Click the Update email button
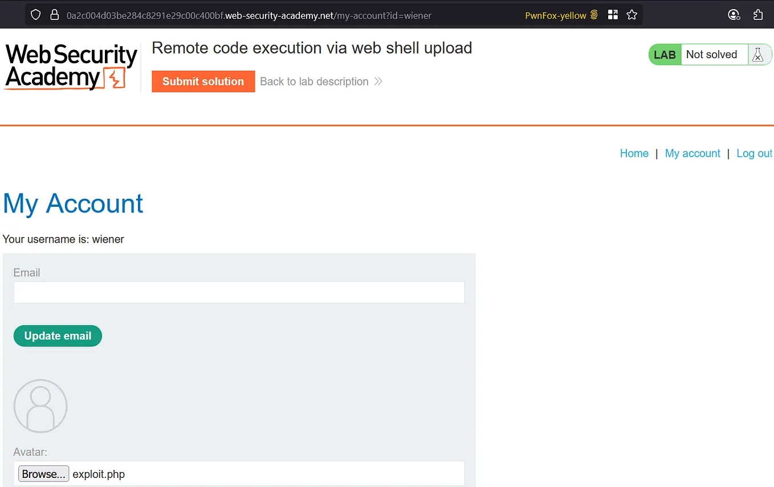Screen dimensions: 774x487 pyautogui.click(x=58, y=335)
